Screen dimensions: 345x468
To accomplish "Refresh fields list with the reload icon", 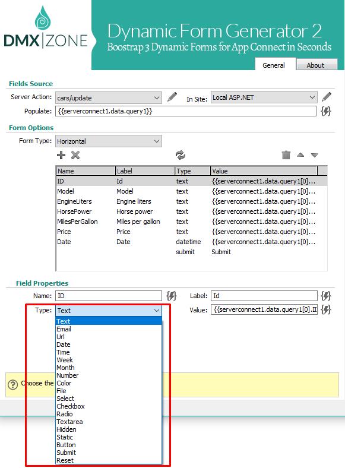I will pos(181,155).
